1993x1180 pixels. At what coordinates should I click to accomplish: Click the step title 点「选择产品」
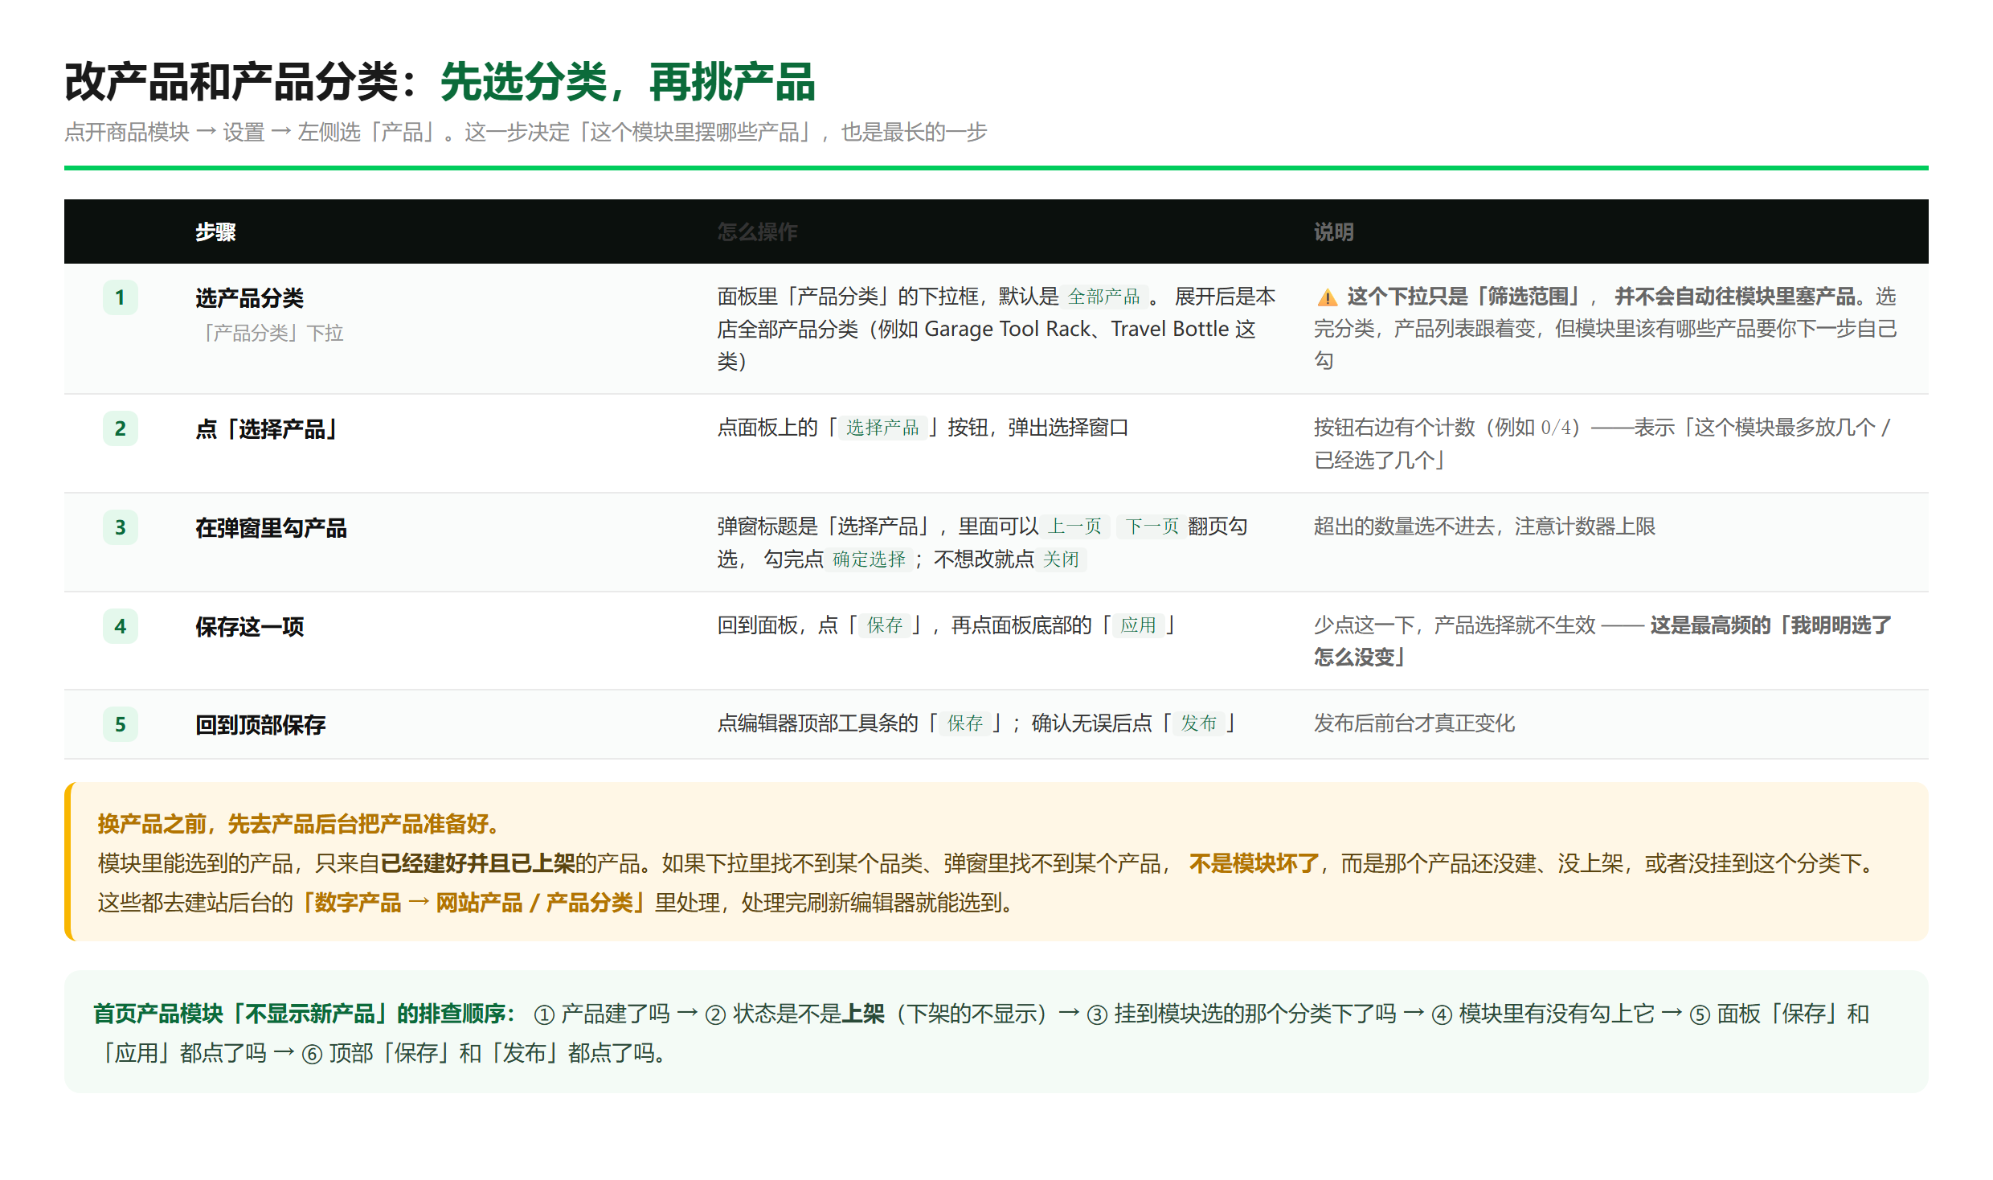point(267,429)
